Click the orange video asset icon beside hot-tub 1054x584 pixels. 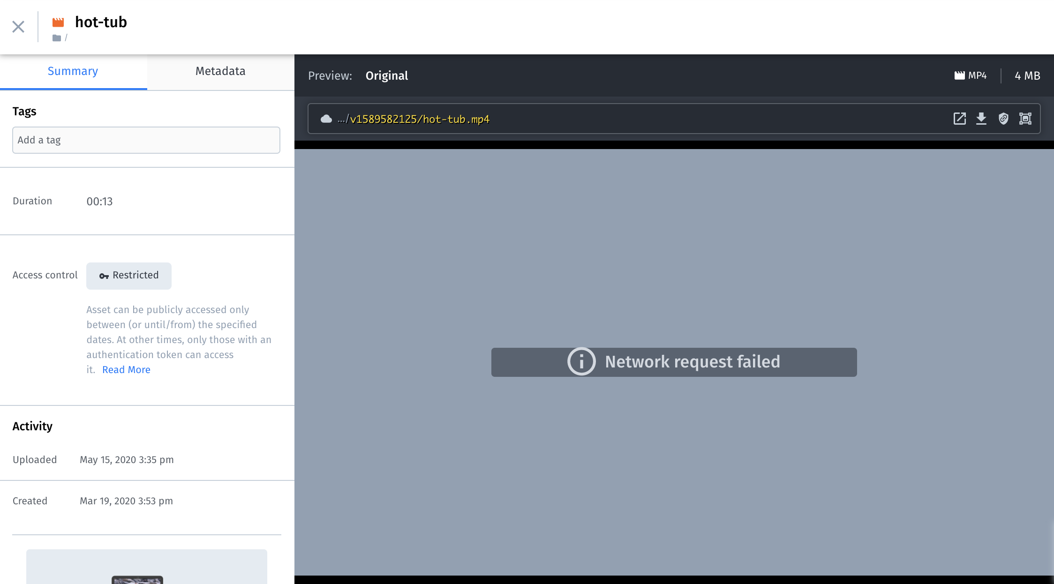59,22
